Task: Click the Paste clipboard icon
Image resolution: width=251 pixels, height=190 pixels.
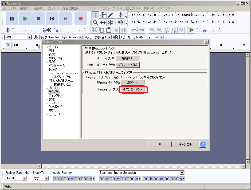Action: tap(109, 30)
